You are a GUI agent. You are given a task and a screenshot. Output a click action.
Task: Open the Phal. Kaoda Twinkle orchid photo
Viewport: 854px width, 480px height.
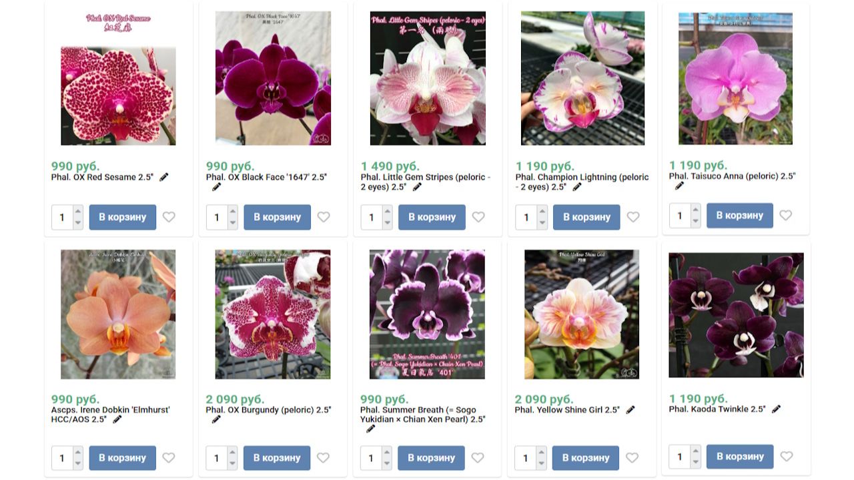tap(736, 315)
